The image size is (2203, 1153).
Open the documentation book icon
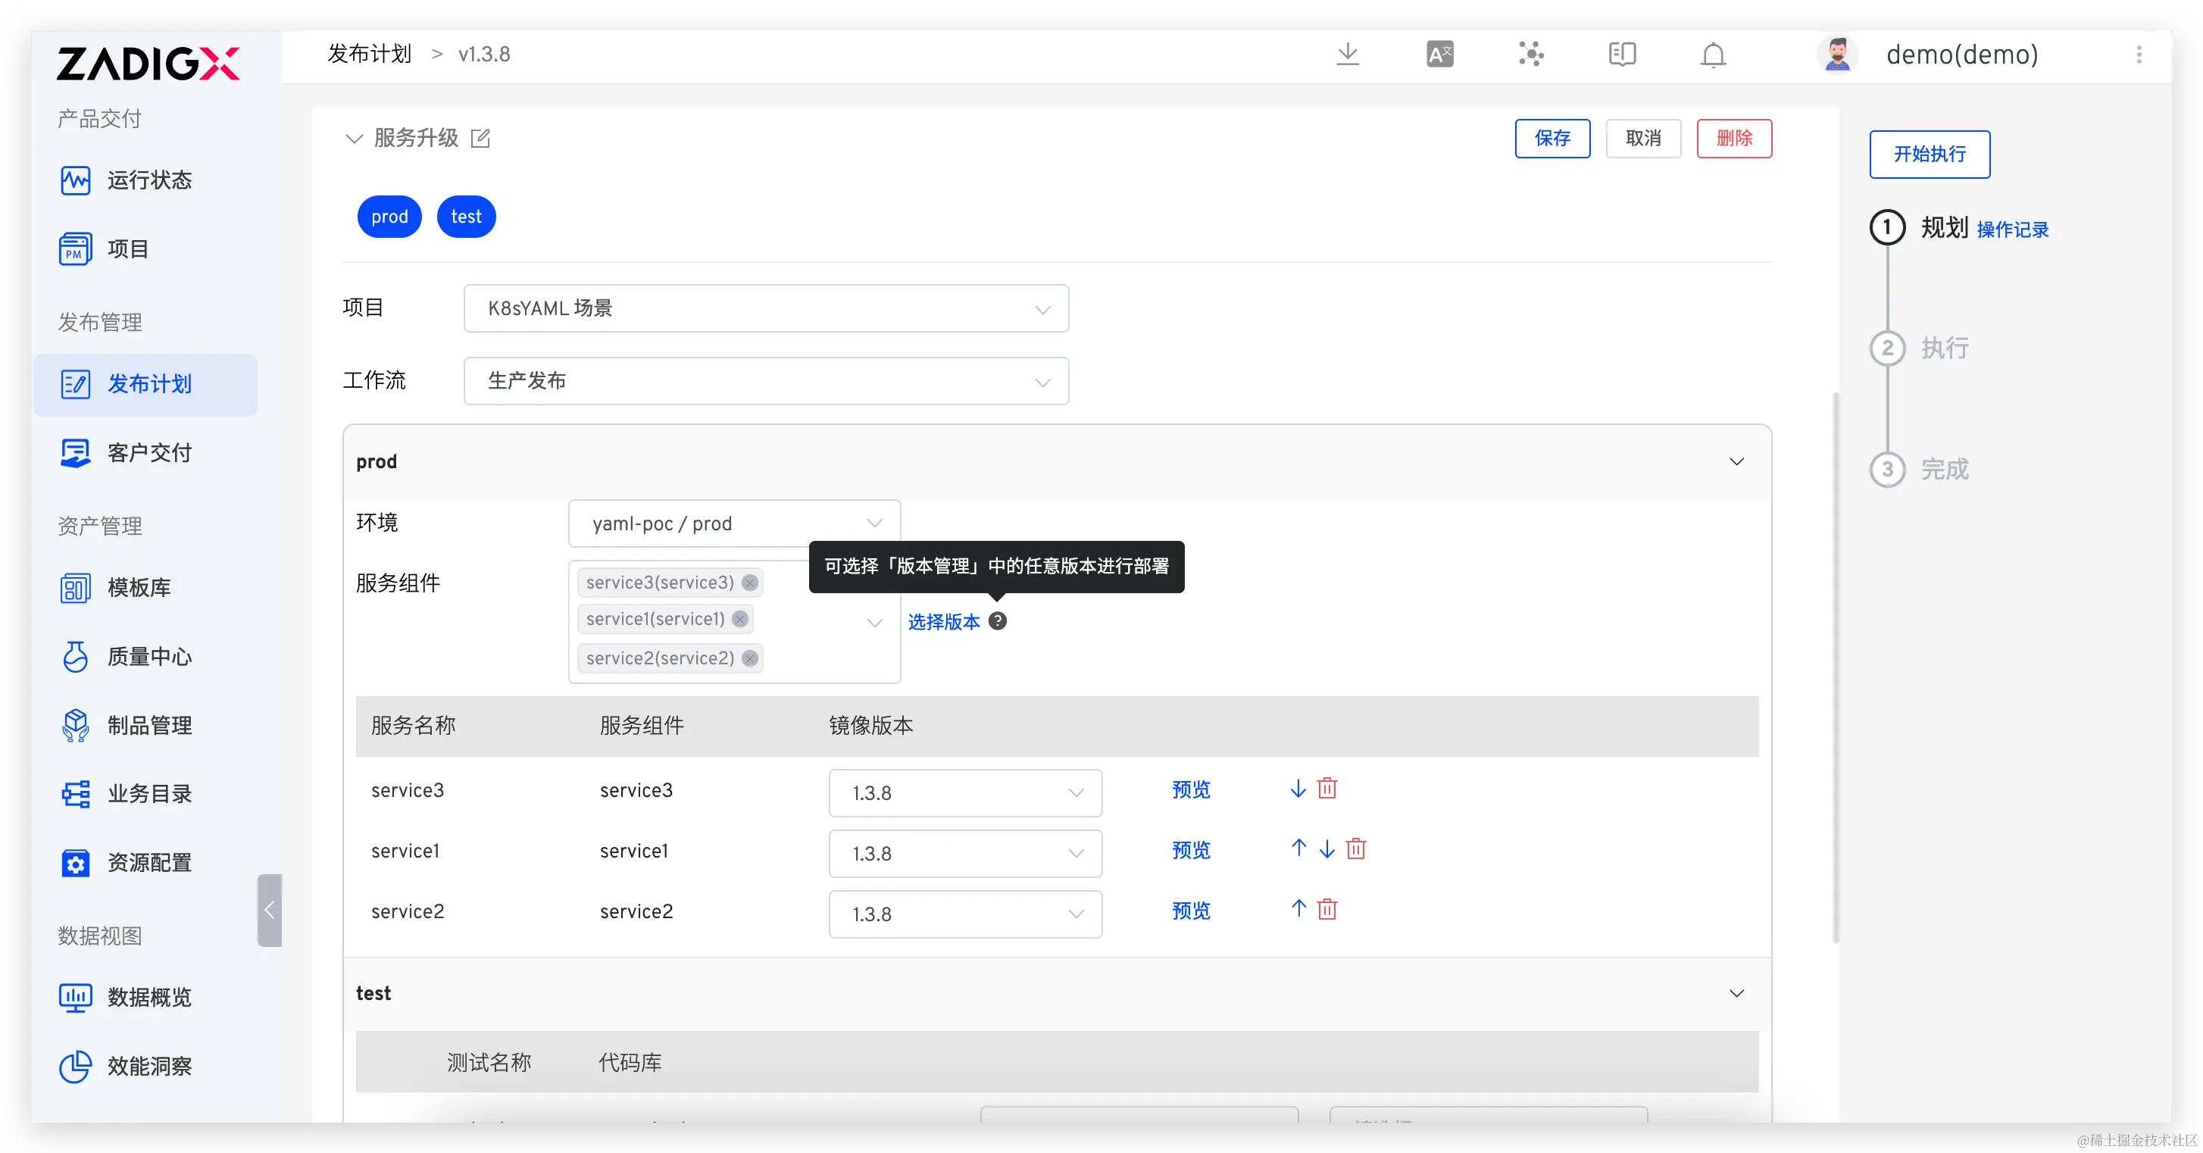pyautogui.click(x=1621, y=54)
